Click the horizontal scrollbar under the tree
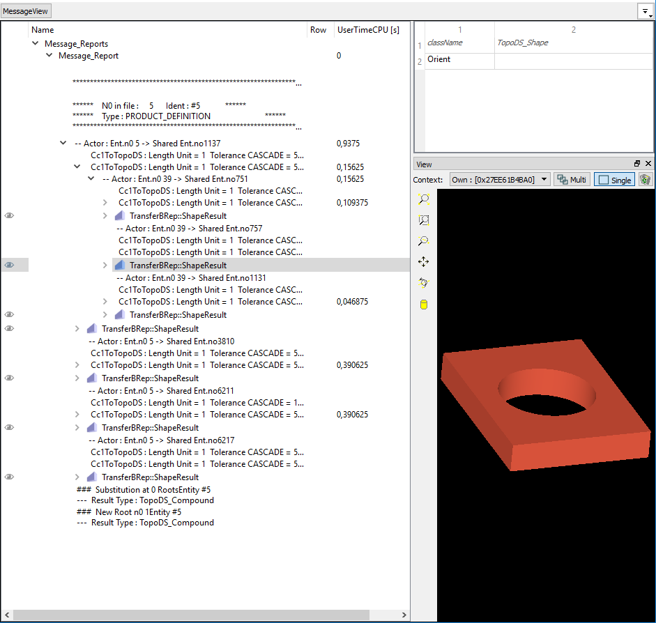The height and width of the screenshot is (623, 656). pyautogui.click(x=209, y=615)
